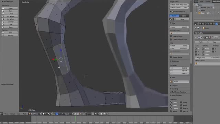Toggle the Edges overlay checkbox
The width and height of the screenshot is (220, 124).
coord(171,105)
